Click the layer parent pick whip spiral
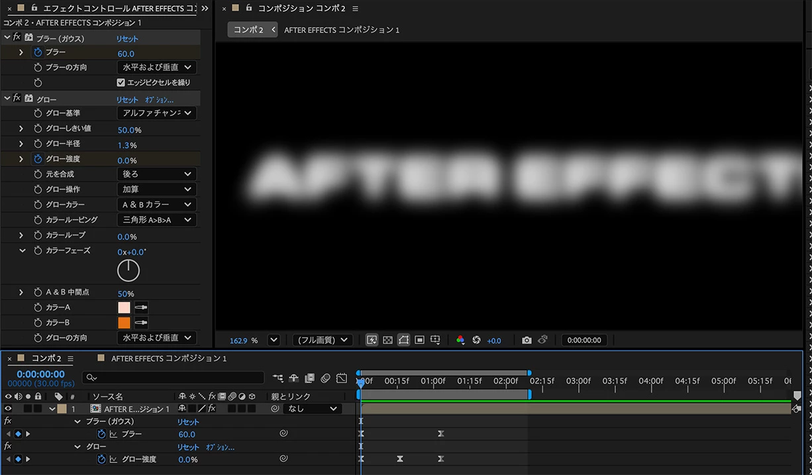Image resolution: width=812 pixels, height=475 pixels. coord(275,409)
